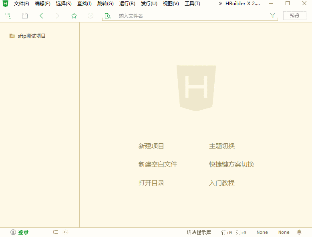The width and height of the screenshot is (312, 237).
Task: Click the 主题切换 link
Action: [222, 146]
